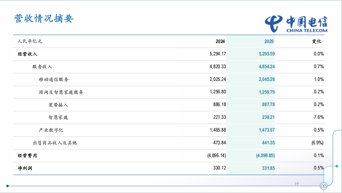Select the slide title 营收情况摘要
This screenshot has height=193, width=342.
tap(44, 19)
